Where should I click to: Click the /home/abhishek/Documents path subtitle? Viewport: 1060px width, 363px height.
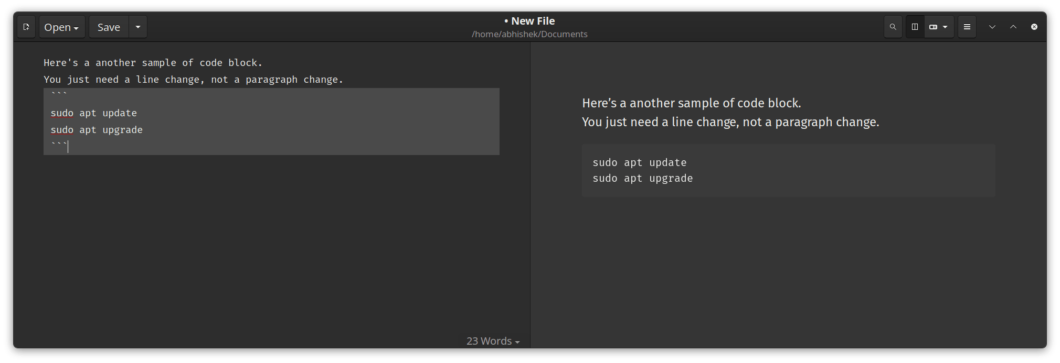(529, 34)
